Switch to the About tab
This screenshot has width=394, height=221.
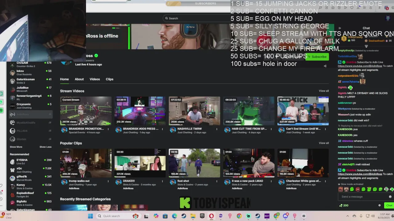[x=79, y=79]
